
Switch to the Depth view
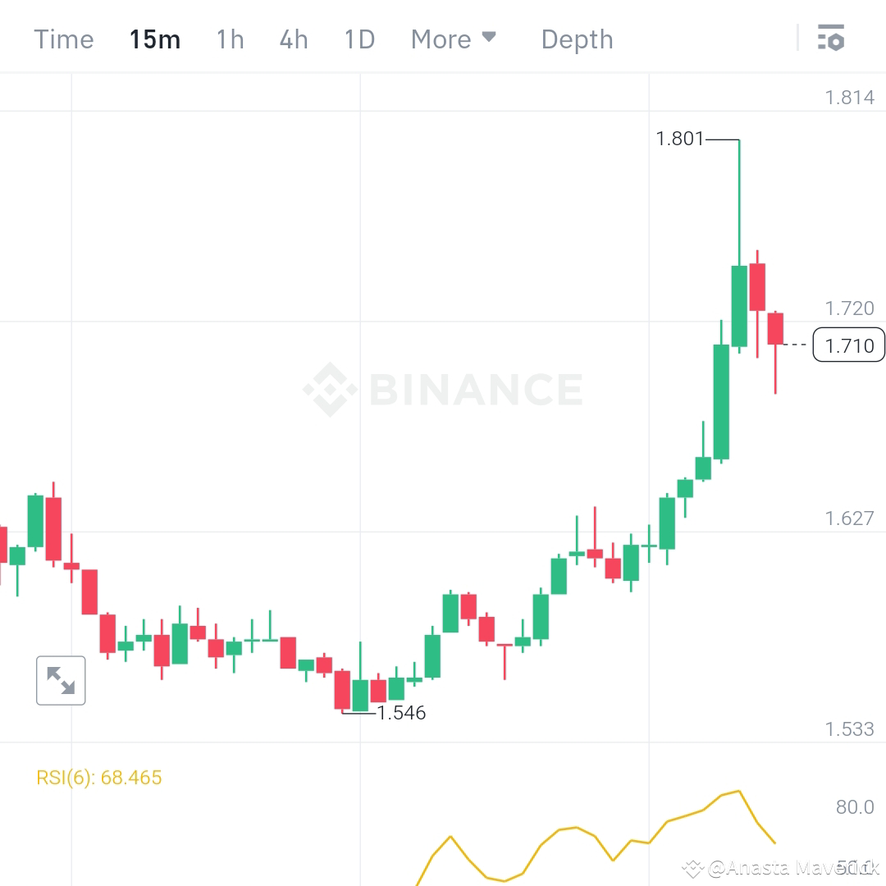pos(577,39)
